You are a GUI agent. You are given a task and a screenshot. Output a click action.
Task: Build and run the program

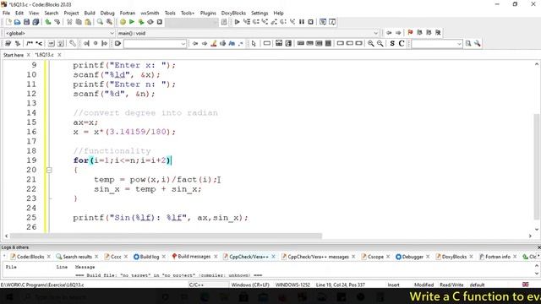141,22
